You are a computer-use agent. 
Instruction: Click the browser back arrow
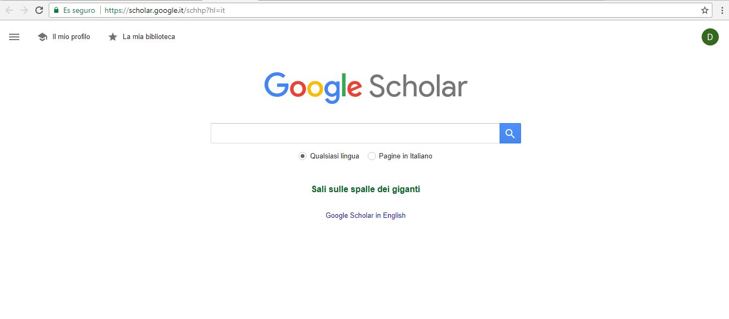[x=9, y=10]
